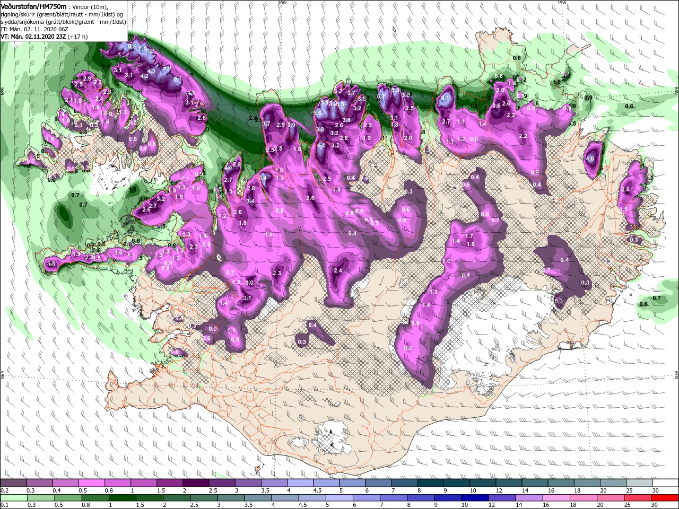This screenshot has height=509, width=679.
Task: Pick the bright red rain legend swatch
Action: pos(666,498)
